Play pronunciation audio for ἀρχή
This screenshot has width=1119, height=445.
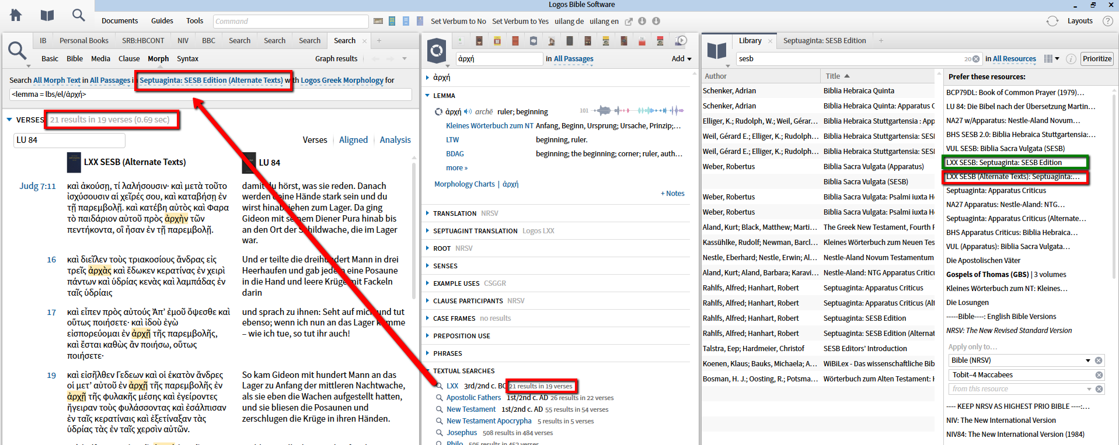tap(468, 111)
